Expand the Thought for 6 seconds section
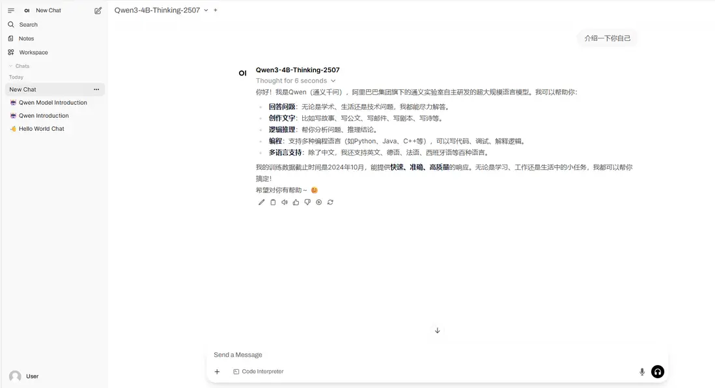Screen dimensions: 715x388 coord(296,81)
